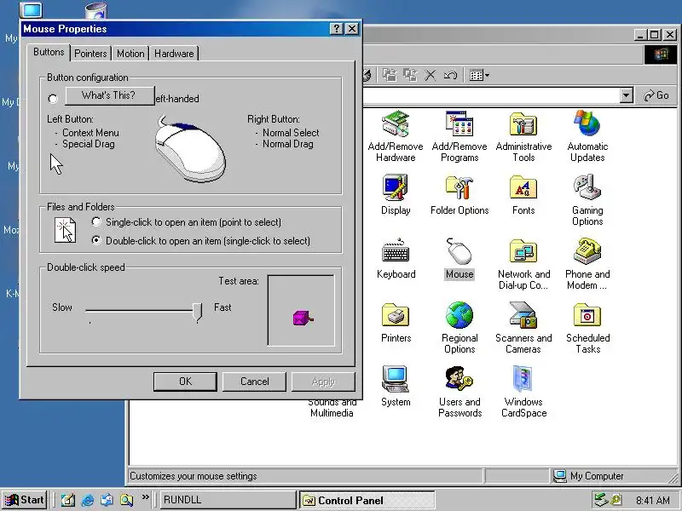Click the Copy To folder toolbar icon

[x=410, y=75]
